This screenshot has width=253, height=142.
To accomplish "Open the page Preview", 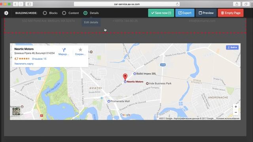I will (206, 13).
